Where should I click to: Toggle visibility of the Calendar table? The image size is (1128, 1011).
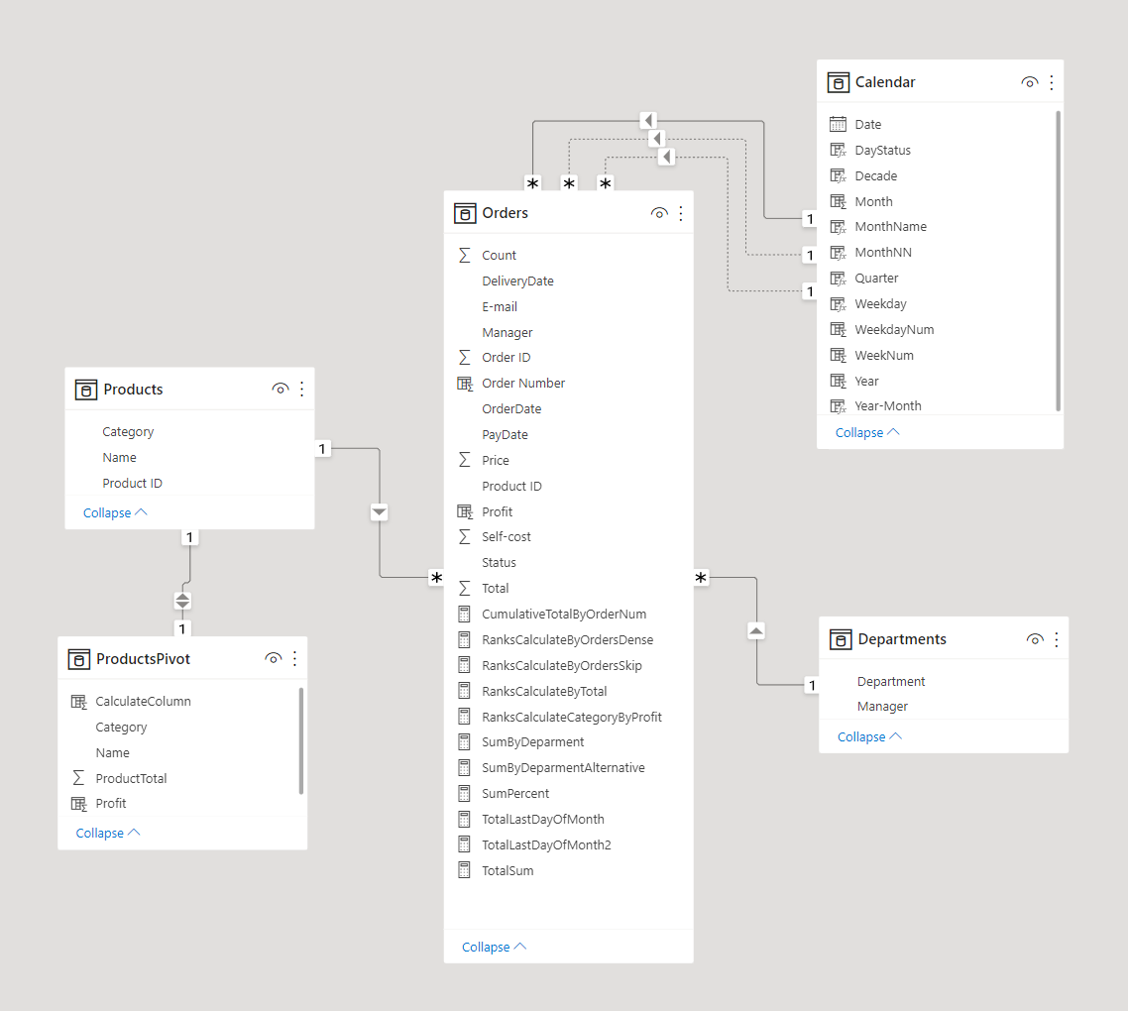[1030, 82]
